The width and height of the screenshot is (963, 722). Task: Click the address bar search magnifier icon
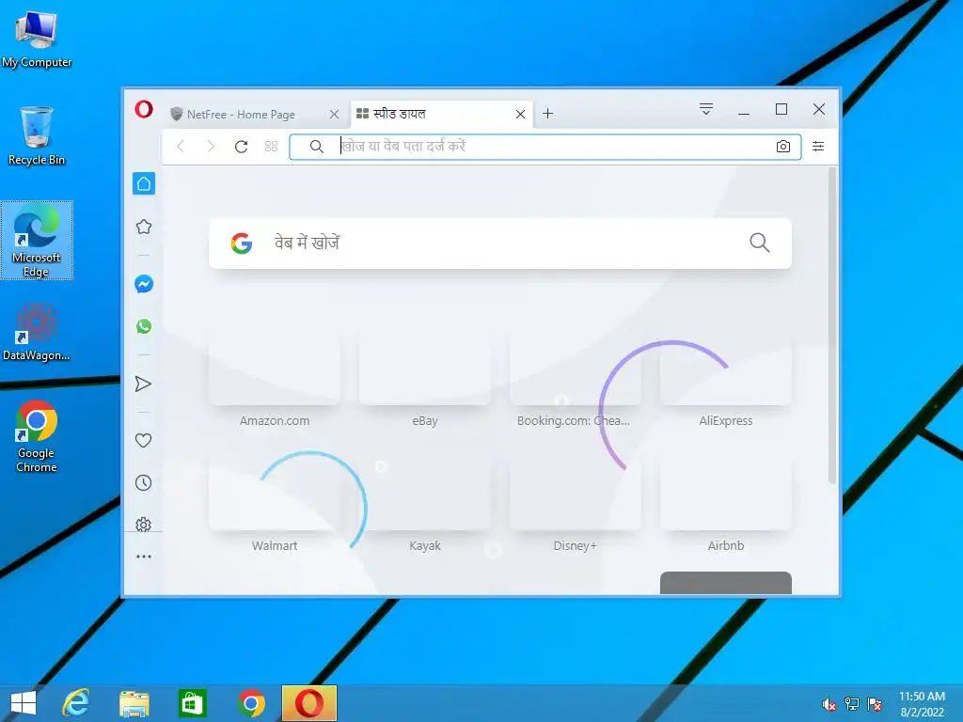(x=316, y=146)
